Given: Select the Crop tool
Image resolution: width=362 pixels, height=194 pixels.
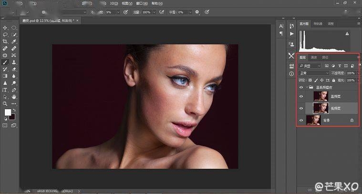Looking at the screenshot, I should [x=5, y=41].
